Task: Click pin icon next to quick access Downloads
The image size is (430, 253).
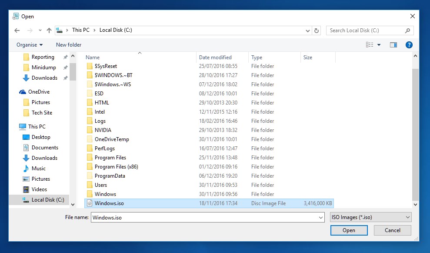Action: pos(65,78)
